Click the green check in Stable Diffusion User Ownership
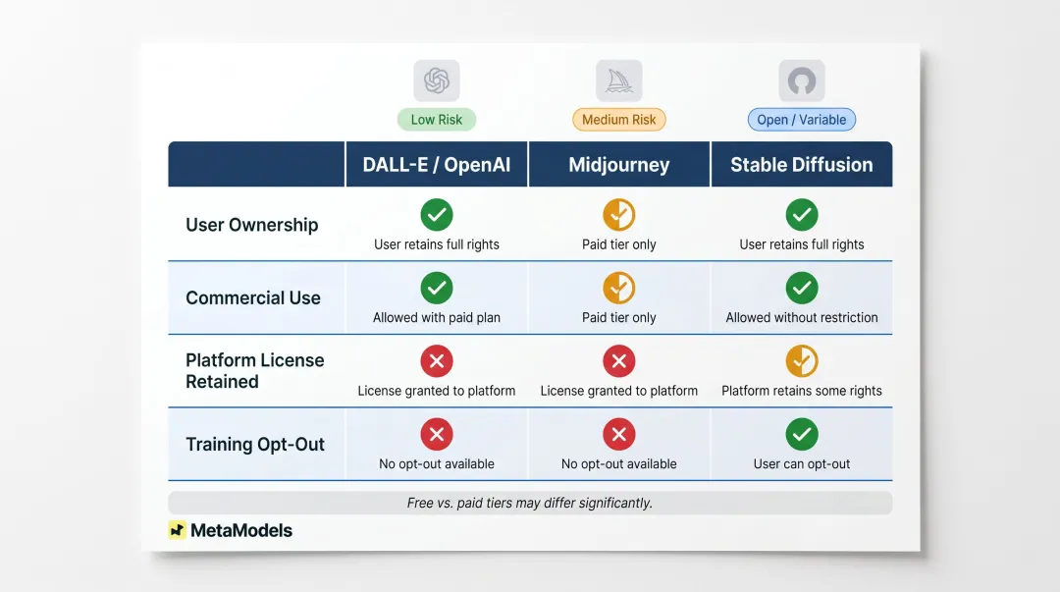The width and height of the screenshot is (1060, 592). click(x=802, y=214)
